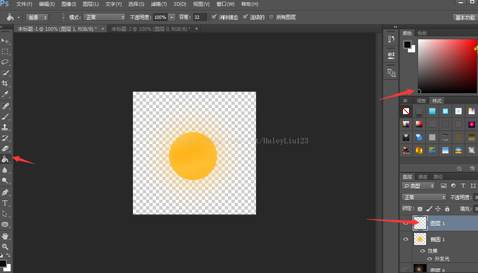Click inside the color picker field
Viewport: 478px width, 273px height.
(447, 66)
